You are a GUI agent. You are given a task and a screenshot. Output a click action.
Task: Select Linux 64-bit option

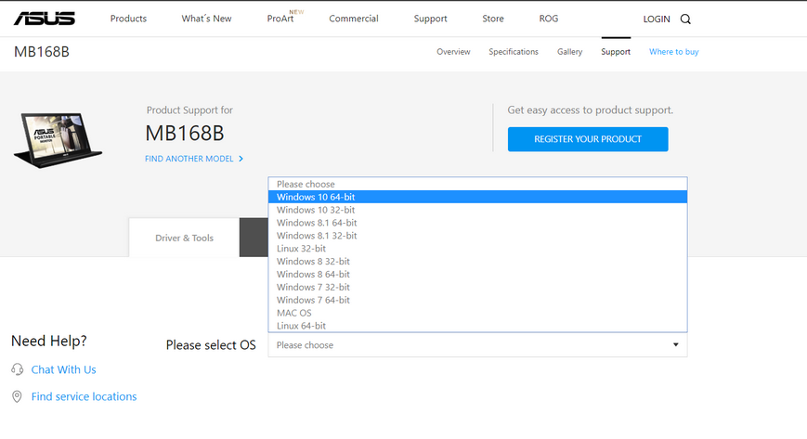(477, 325)
